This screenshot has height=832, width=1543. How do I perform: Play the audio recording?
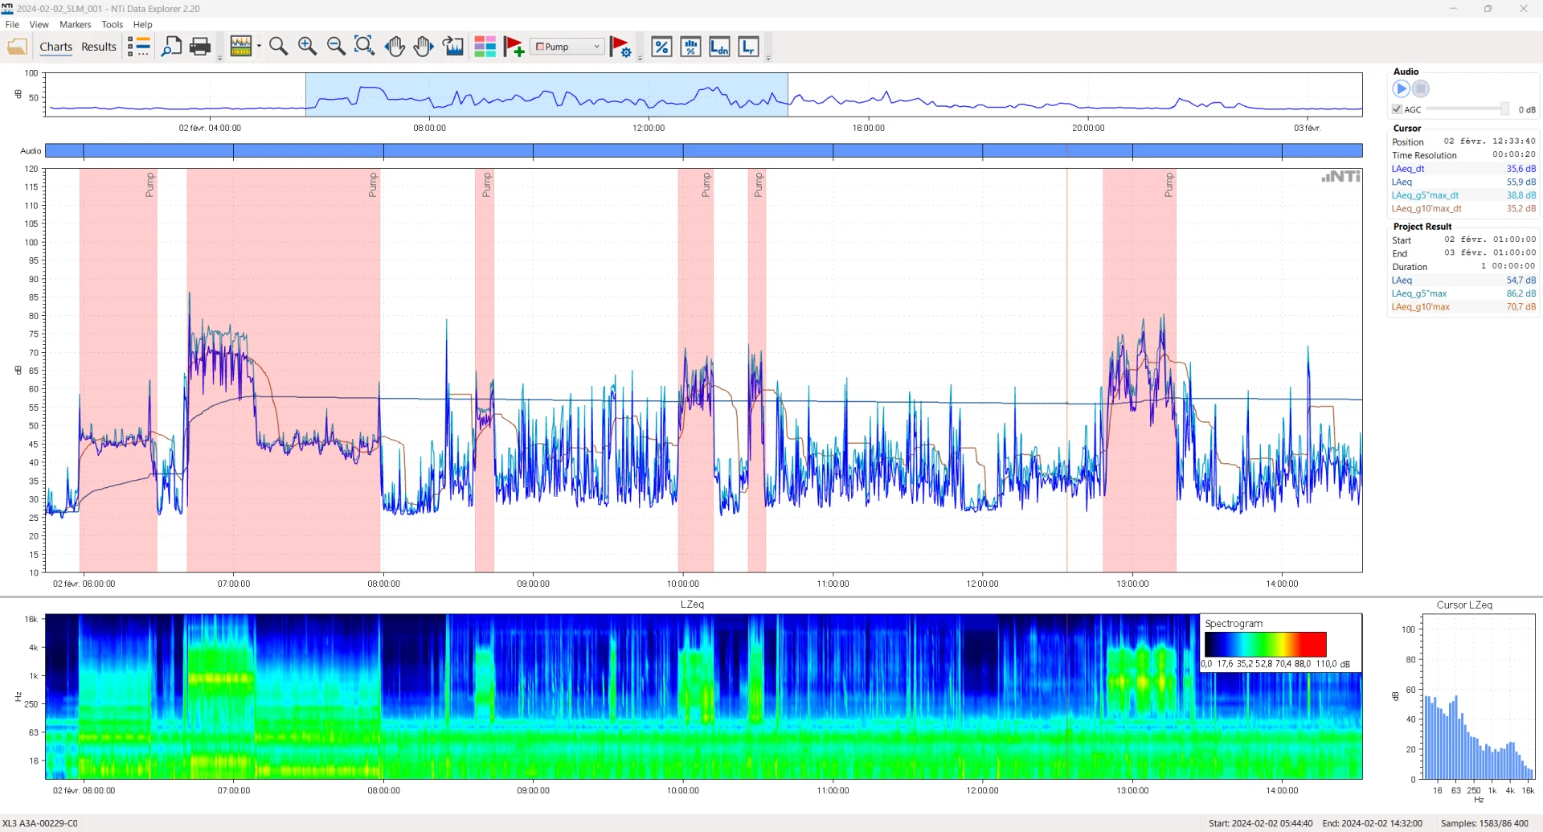[x=1401, y=89]
